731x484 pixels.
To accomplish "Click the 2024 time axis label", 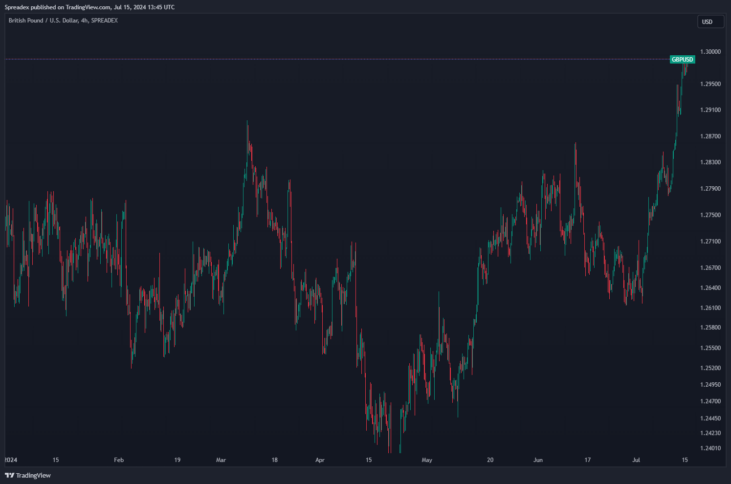I will [x=11, y=460].
